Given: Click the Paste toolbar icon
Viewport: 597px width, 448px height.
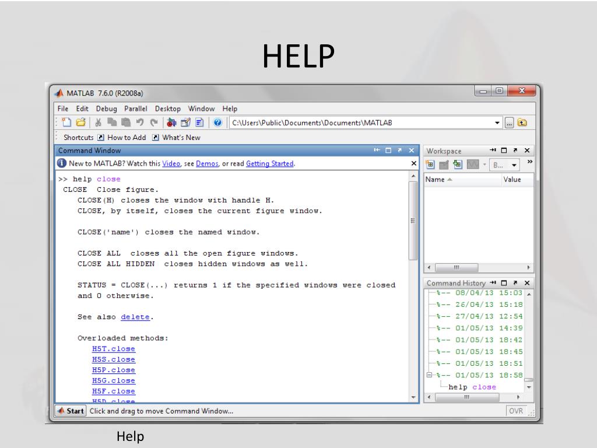Looking at the screenshot, I should [x=126, y=123].
